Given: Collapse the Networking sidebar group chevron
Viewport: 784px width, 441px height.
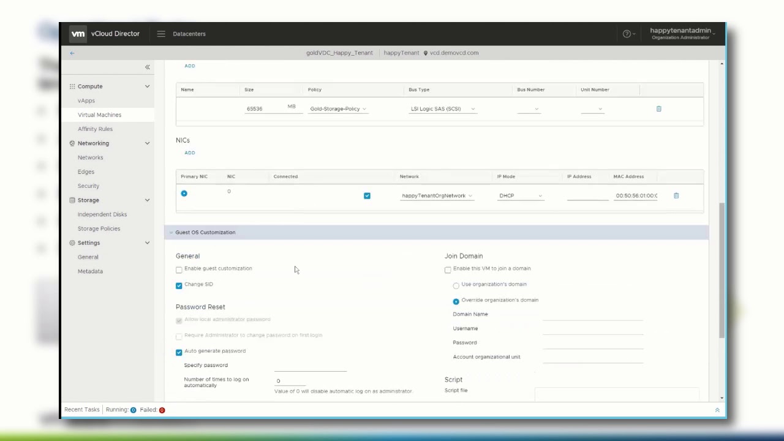Looking at the screenshot, I should point(147,143).
